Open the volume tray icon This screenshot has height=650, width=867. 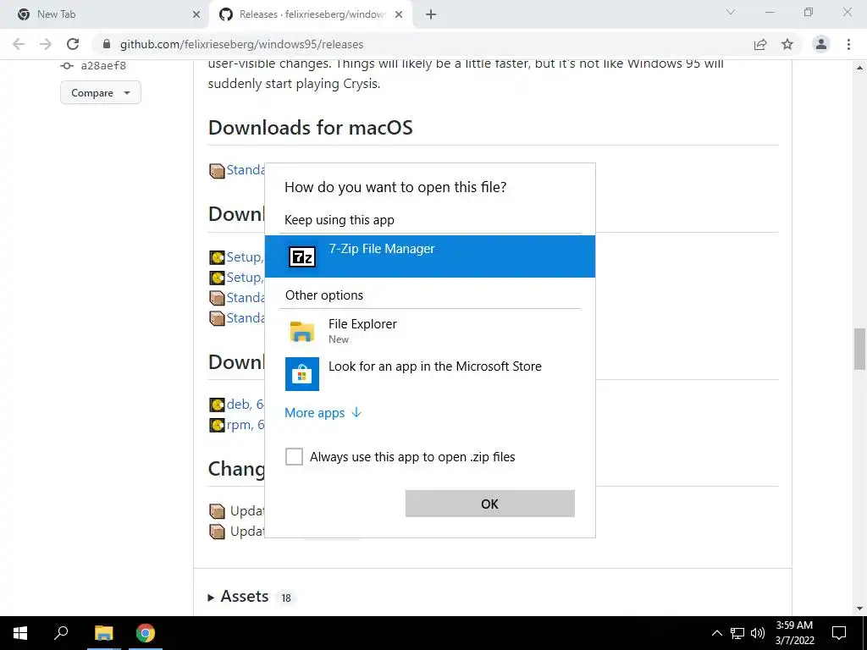click(x=758, y=633)
